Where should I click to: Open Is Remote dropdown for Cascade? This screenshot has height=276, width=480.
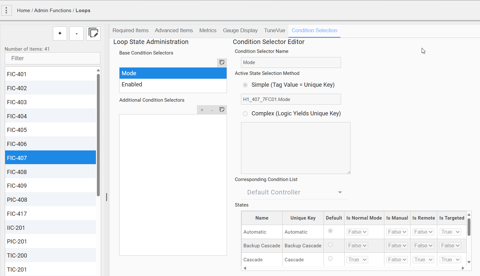[423, 259]
